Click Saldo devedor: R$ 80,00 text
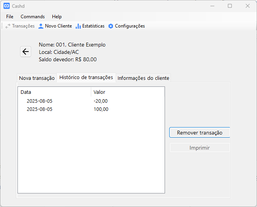Viewport: 257px width, 207px height. 68,59
